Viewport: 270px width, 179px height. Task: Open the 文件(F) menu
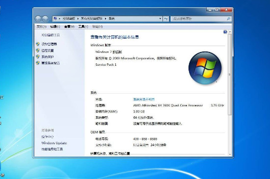coord(41,26)
